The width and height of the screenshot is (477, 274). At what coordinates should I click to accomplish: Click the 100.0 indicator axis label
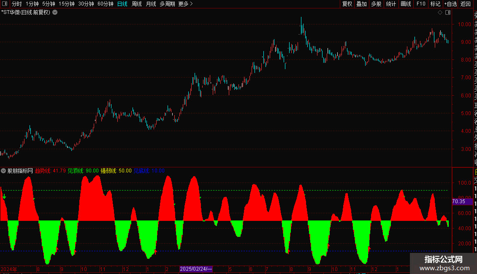pyautogui.click(x=464, y=183)
